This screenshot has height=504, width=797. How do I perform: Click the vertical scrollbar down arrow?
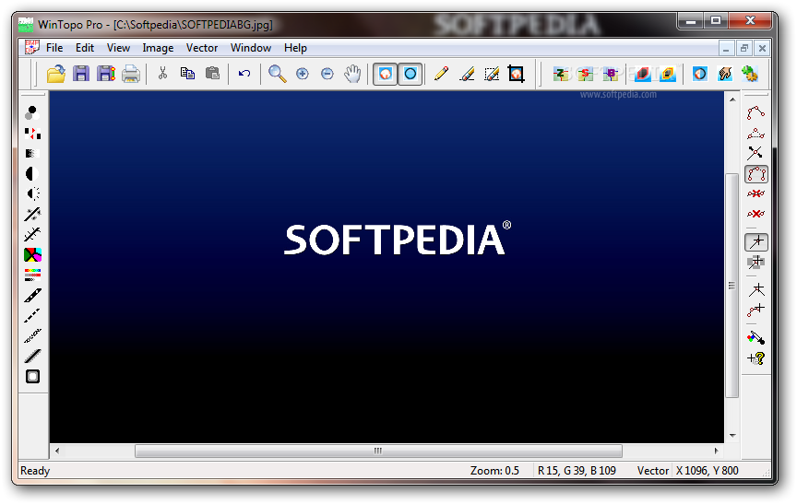coord(732,436)
